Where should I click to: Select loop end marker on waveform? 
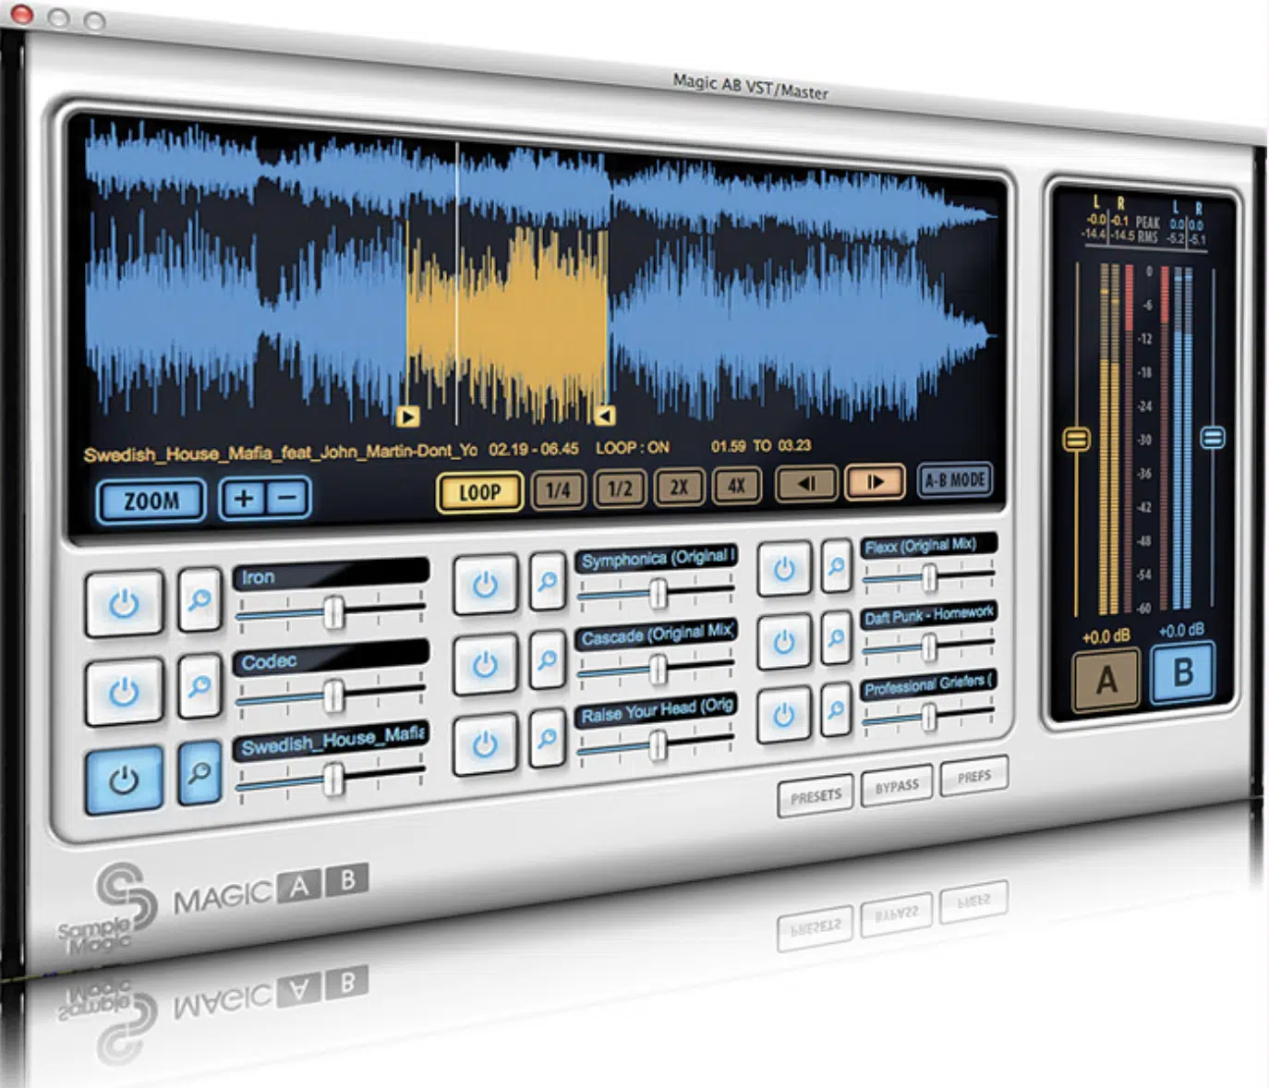click(604, 416)
